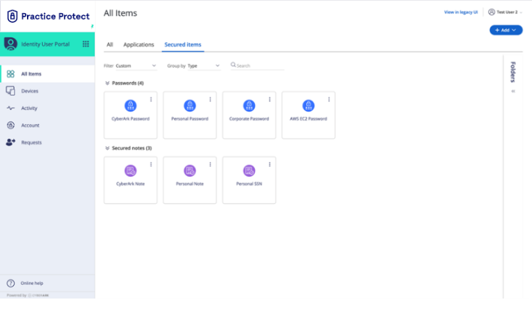The image size is (532, 313).
Task: Click the Personal Note card label
Action: 190,184
